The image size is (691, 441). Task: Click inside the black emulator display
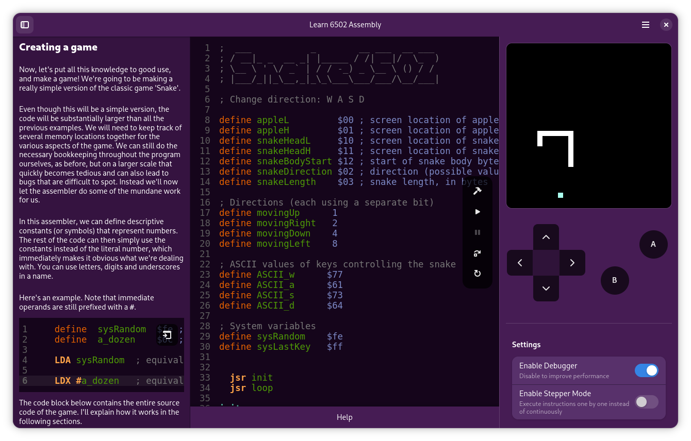click(588, 125)
